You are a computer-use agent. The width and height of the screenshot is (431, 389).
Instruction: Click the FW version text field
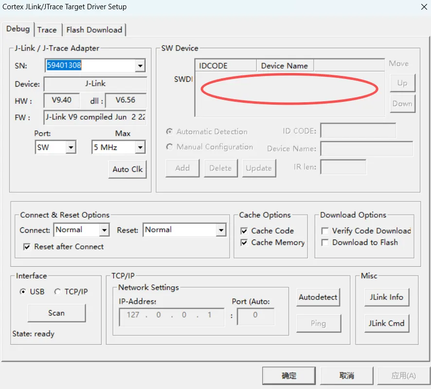[x=95, y=117]
